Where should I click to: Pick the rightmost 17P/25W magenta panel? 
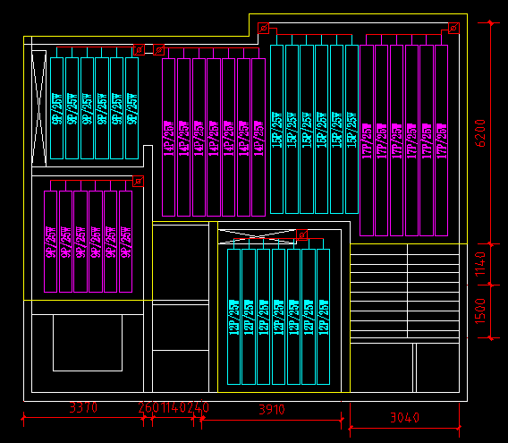click(441, 141)
